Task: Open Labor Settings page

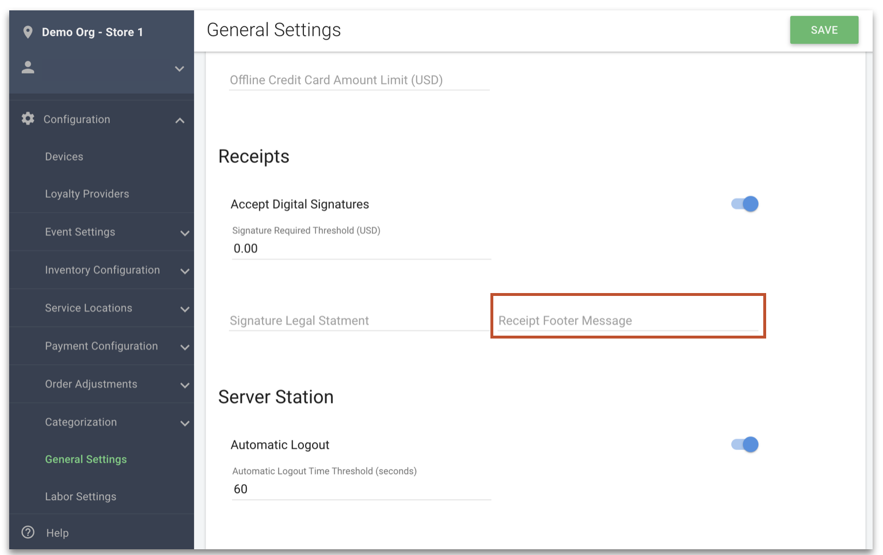Action: tap(81, 497)
